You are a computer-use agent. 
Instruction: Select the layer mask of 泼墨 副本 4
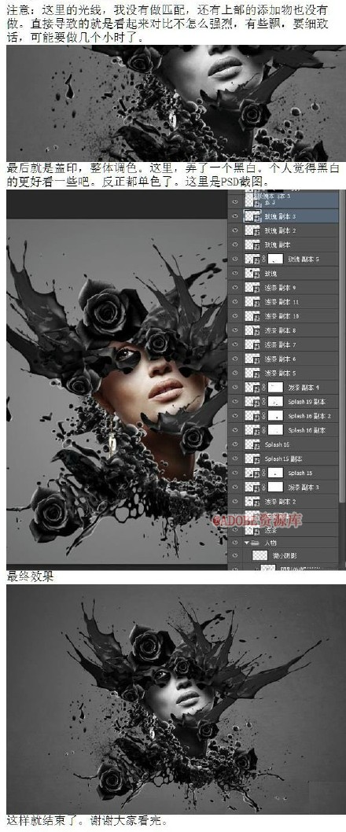277,387
